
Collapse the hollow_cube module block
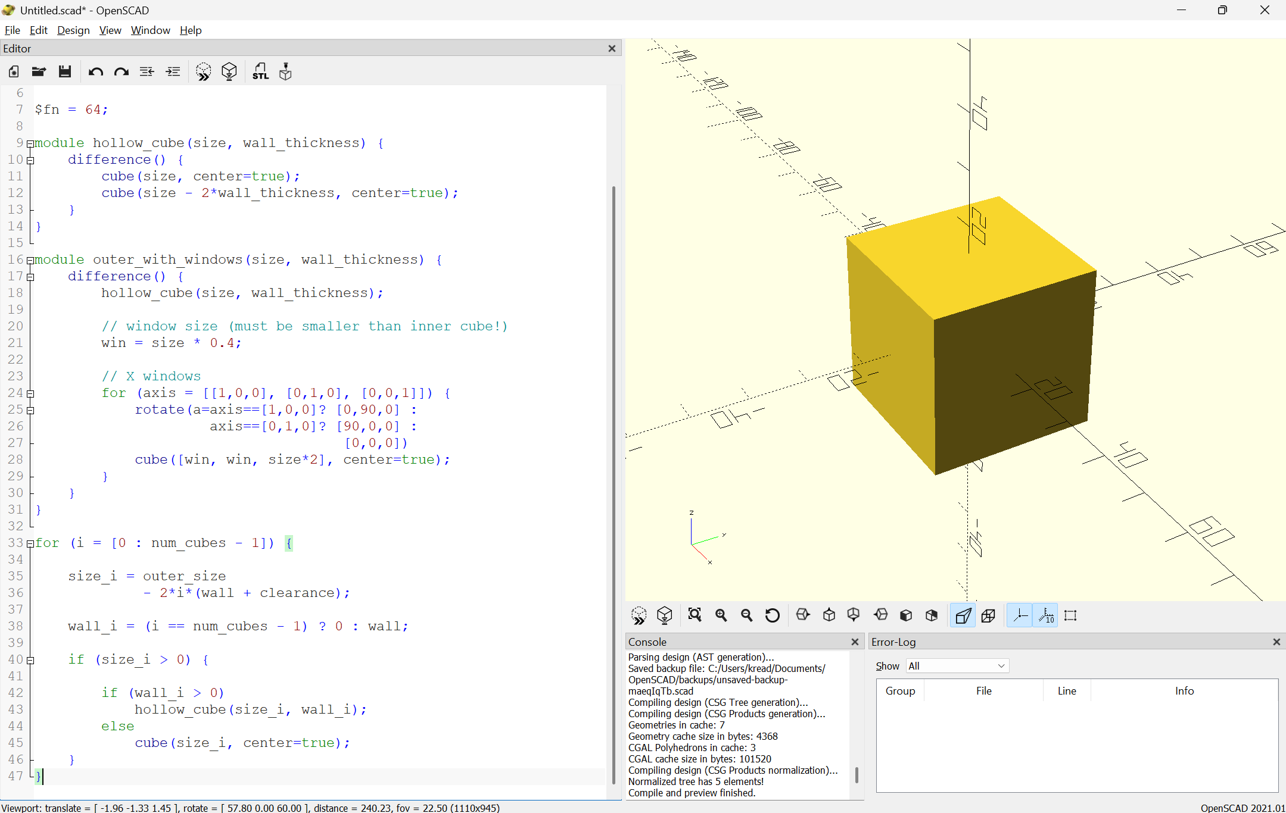coord(31,143)
